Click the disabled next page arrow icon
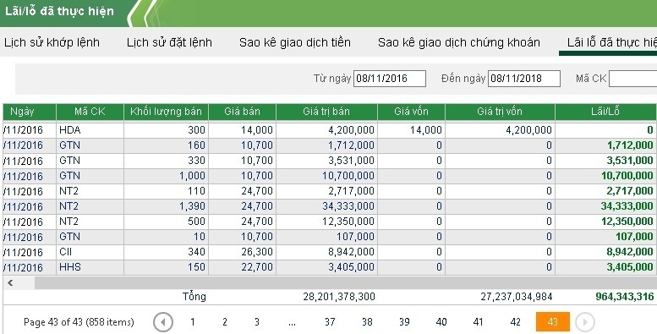Viewport: 657px width, 334px height. [x=584, y=322]
